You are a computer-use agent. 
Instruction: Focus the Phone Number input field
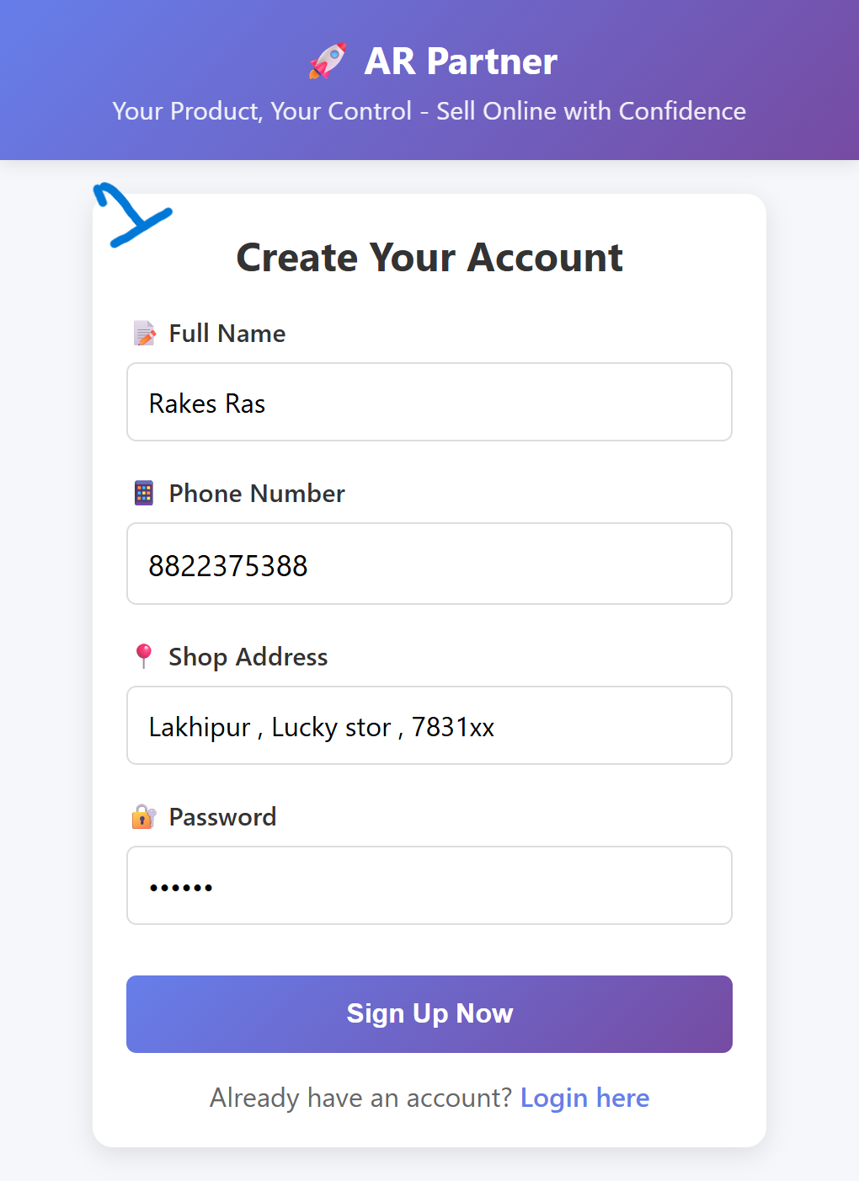429,564
